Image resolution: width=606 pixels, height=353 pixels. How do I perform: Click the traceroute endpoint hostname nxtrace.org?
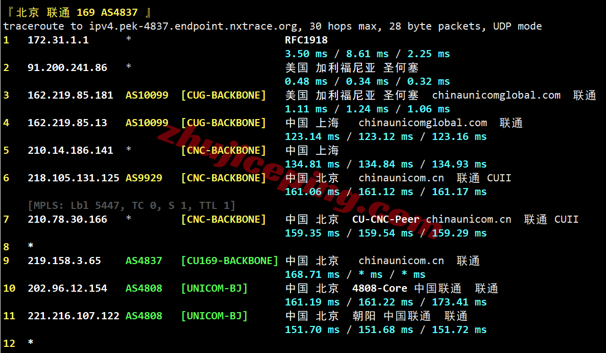click(193, 26)
